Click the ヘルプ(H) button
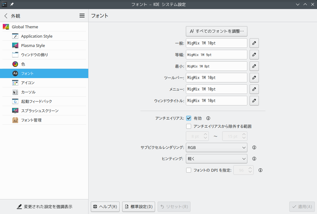Viewport: 317px width, 214px height. pos(105,207)
